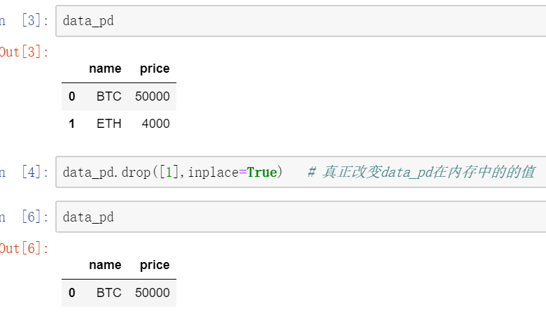Click 50000 in the second output table
The image size is (546, 318).
click(x=153, y=293)
